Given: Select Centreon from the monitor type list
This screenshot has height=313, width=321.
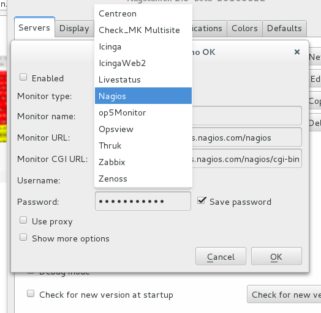Looking at the screenshot, I should pos(143,13).
